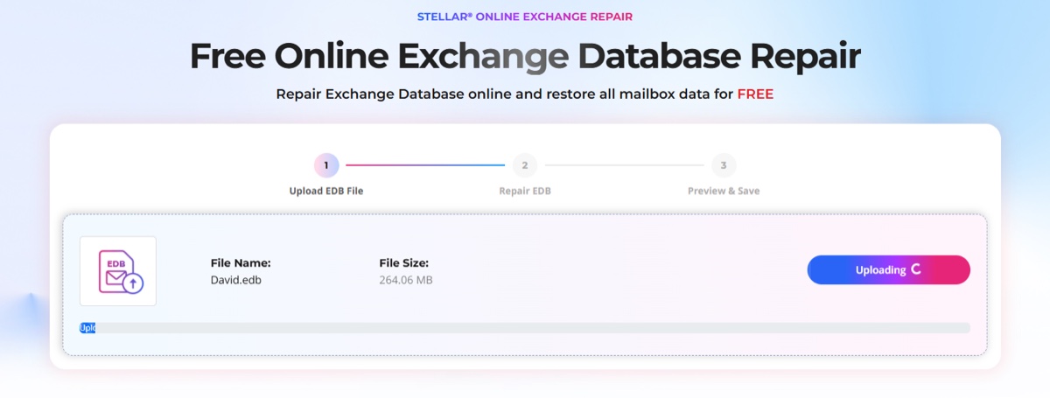This screenshot has height=398, width=1050.
Task: Click the upload progress bar
Action: click(x=525, y=328)
